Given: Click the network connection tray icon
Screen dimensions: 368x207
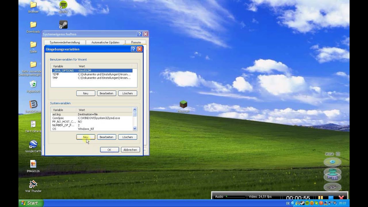Looking at the screenshot, I should click(325, 203).
